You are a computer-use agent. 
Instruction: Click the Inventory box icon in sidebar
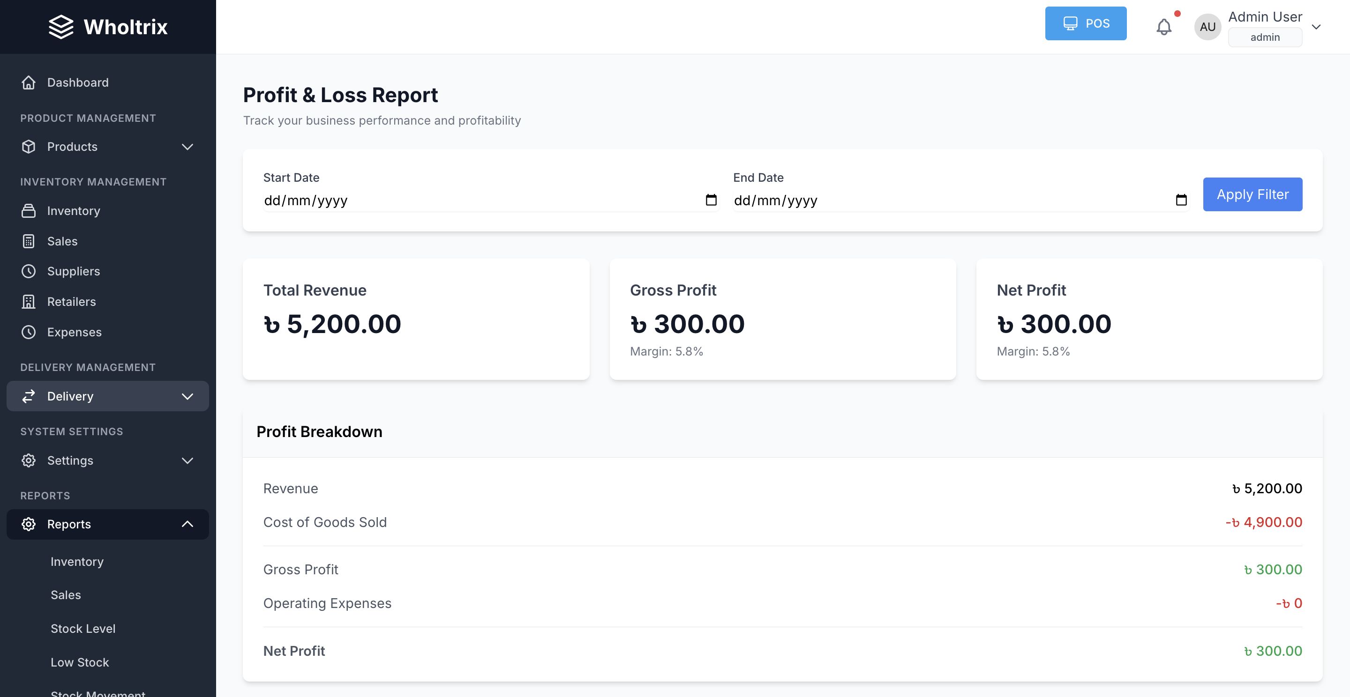click(x=29, y=211)
